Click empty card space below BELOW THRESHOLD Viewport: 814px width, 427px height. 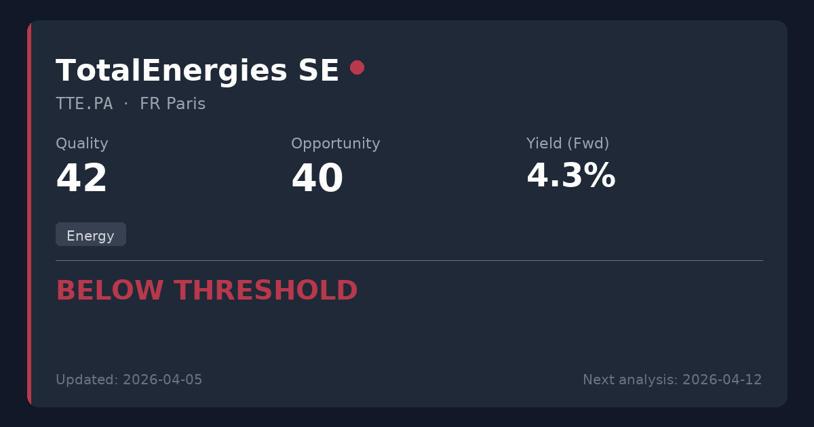click(407, 335)
